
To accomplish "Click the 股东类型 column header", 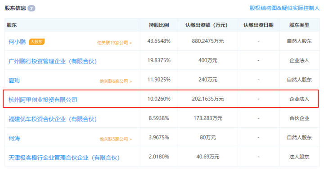I will click(x=299, y=25).
